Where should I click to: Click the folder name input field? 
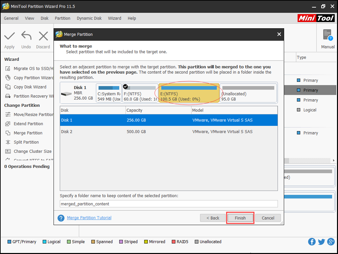(x=169, y=204)
